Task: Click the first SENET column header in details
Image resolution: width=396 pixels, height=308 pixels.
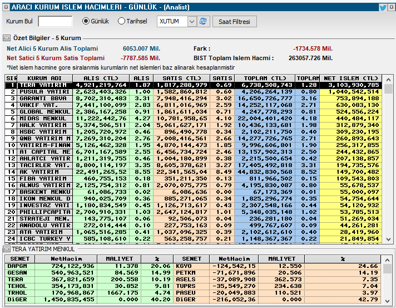Action: [20, 259]
